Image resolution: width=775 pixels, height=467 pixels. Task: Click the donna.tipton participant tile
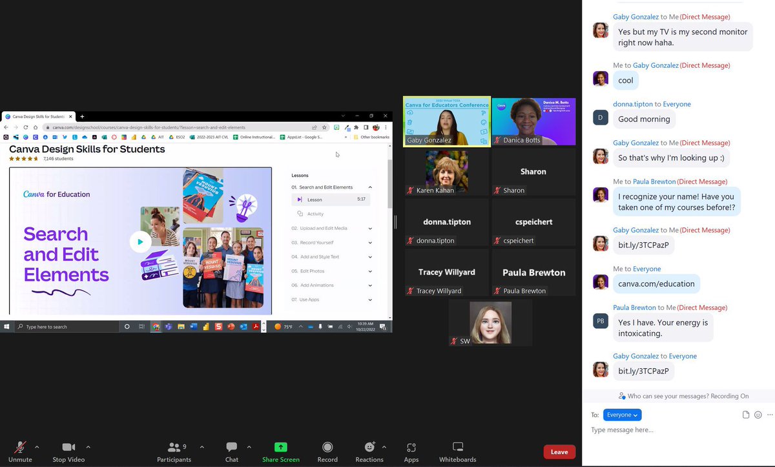[447, 222]
